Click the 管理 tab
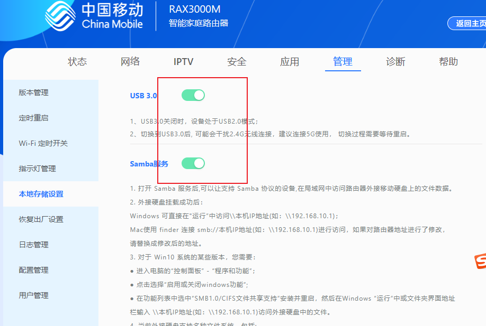The image size is (486, 326). [343, 61]
